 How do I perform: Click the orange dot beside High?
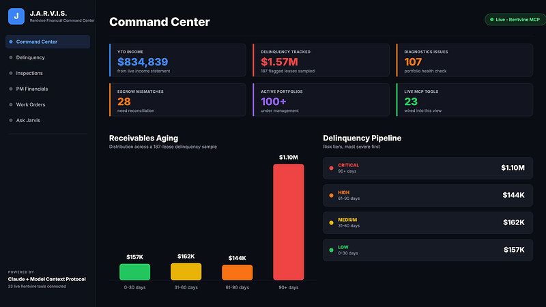[x=331, y=195]
